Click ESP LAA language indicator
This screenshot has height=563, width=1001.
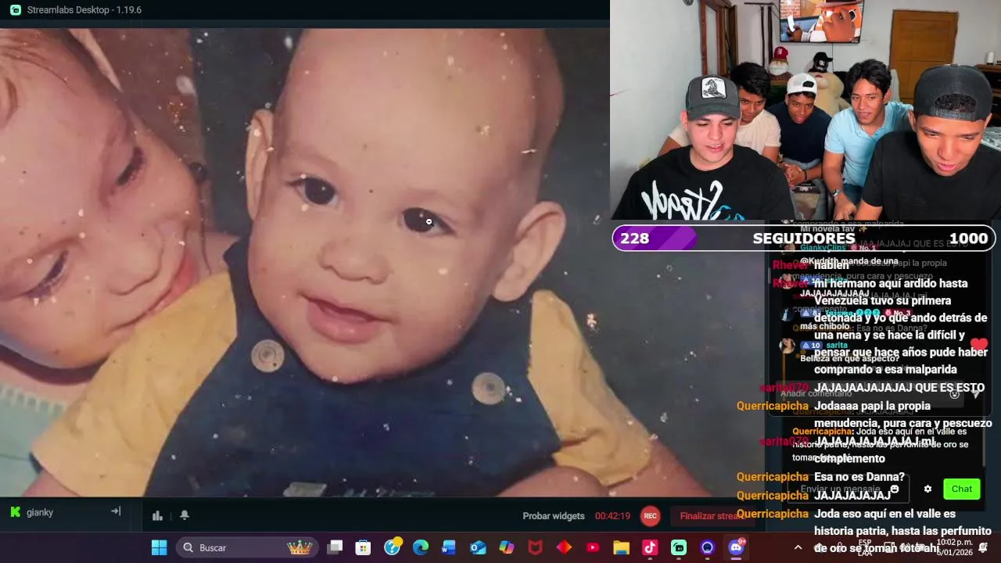(x=865, y=547)
